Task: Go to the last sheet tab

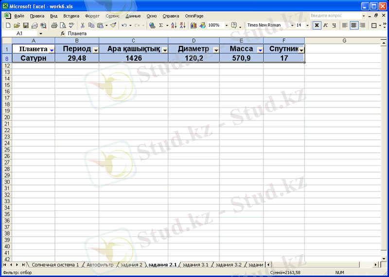Action: tap(23, 265)
